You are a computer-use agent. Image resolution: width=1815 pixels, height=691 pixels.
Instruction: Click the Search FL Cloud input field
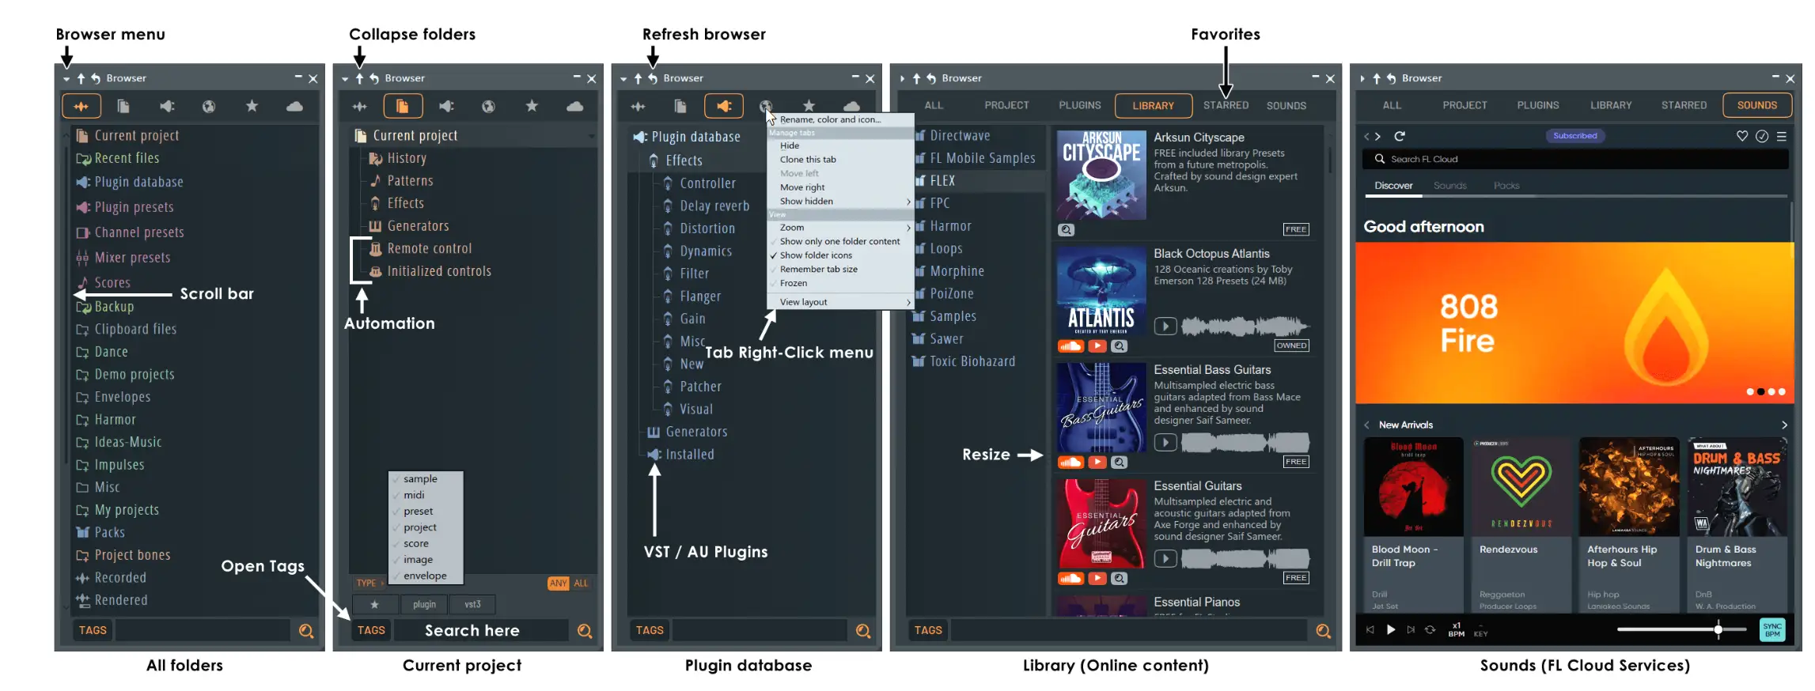tap(1574, 159)
